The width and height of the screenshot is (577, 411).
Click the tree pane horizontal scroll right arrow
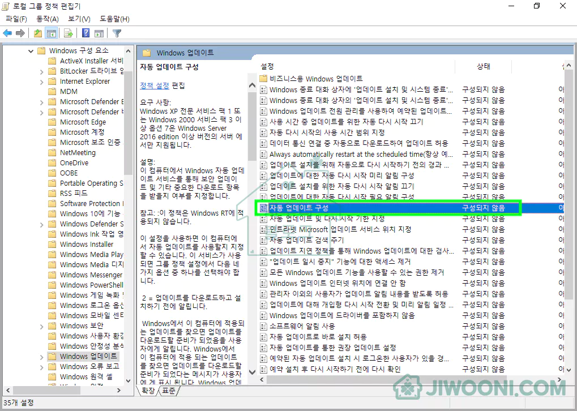119,390
